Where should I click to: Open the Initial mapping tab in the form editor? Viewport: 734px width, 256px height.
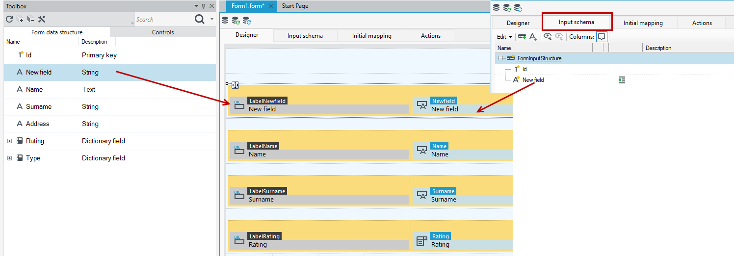click(371, 36)
